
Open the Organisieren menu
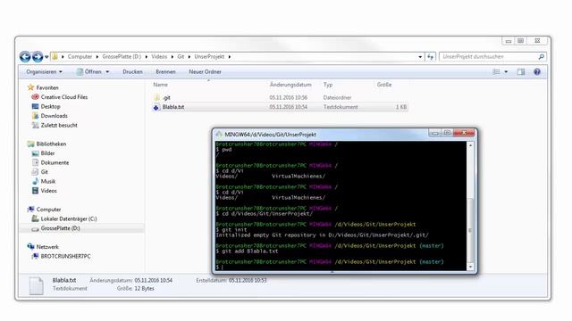(x=44, y=71)
